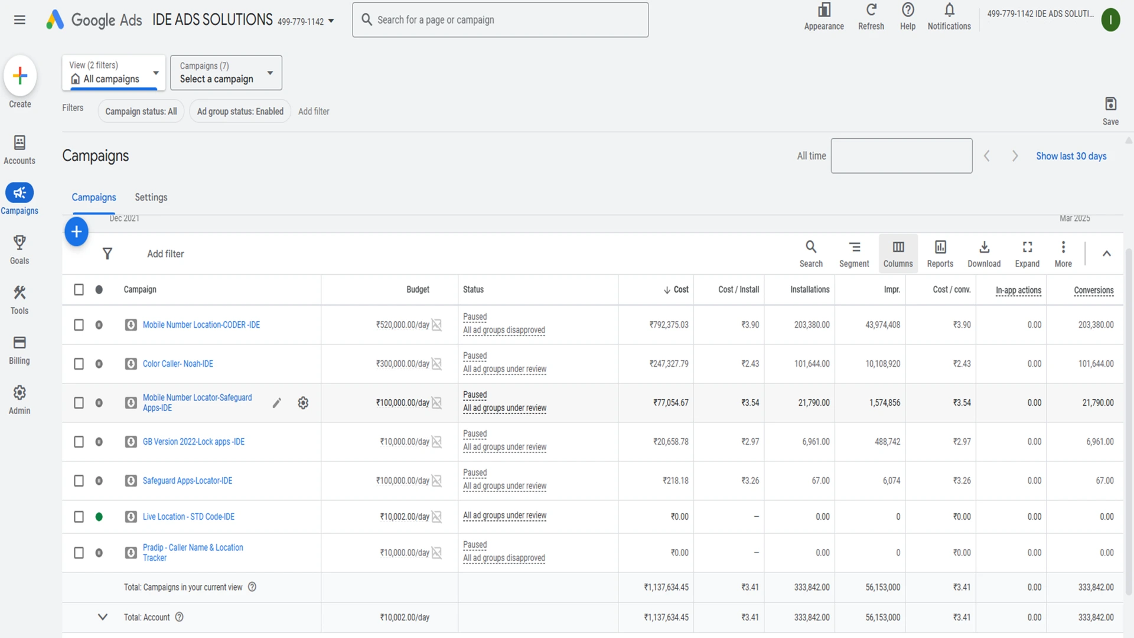Viewport: 1134px width, 638px height.
Task: Click Campaign status: All filter chip
Action: tap(141, 111)
